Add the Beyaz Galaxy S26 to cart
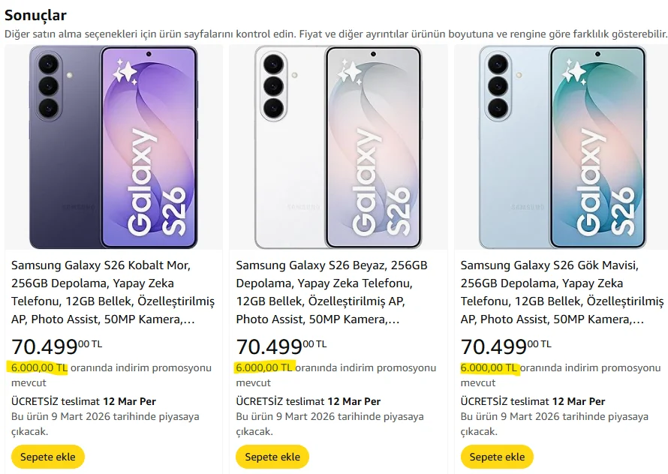Image resolution: width=668 pixels, height=474 pixels. [x=272, y=457]
